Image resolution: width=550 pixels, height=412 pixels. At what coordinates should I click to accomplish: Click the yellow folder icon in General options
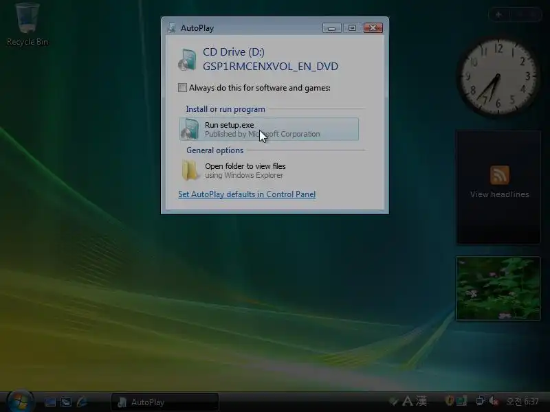pyautogui.click(x=190, y=170)
